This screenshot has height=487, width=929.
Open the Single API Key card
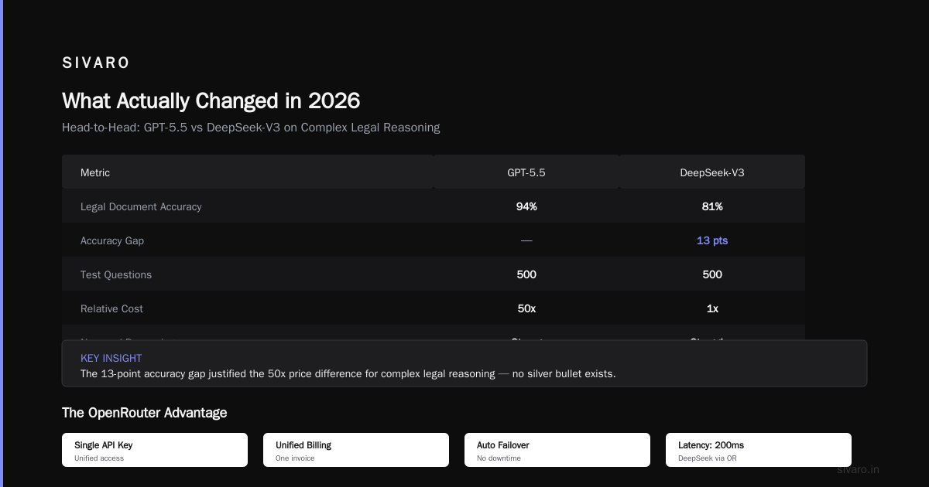click(x=155, y=450)
